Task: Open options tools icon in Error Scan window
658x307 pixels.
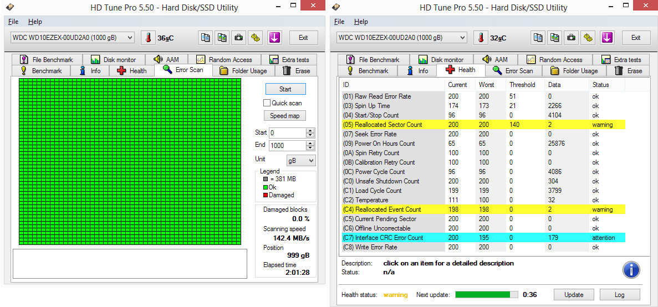Action: coord(255,37)
